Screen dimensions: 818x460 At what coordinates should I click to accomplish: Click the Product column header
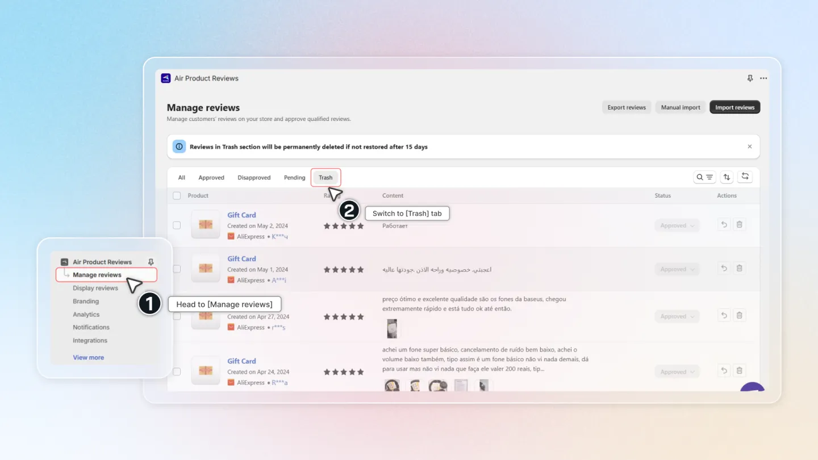click(198, 195)
